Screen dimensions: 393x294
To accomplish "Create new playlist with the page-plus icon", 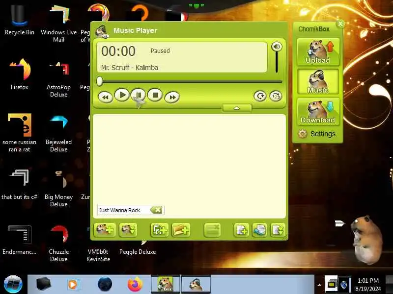I will point(241,230).
